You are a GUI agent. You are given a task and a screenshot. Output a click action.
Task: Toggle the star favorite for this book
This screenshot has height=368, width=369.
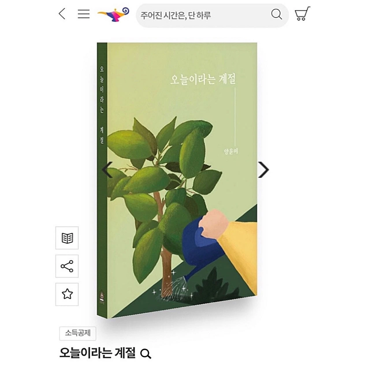(x=67, y=294)
